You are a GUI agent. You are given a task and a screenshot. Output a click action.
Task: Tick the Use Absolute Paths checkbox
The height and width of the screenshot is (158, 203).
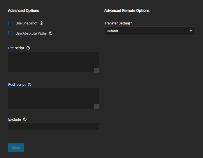pos(10,33)
